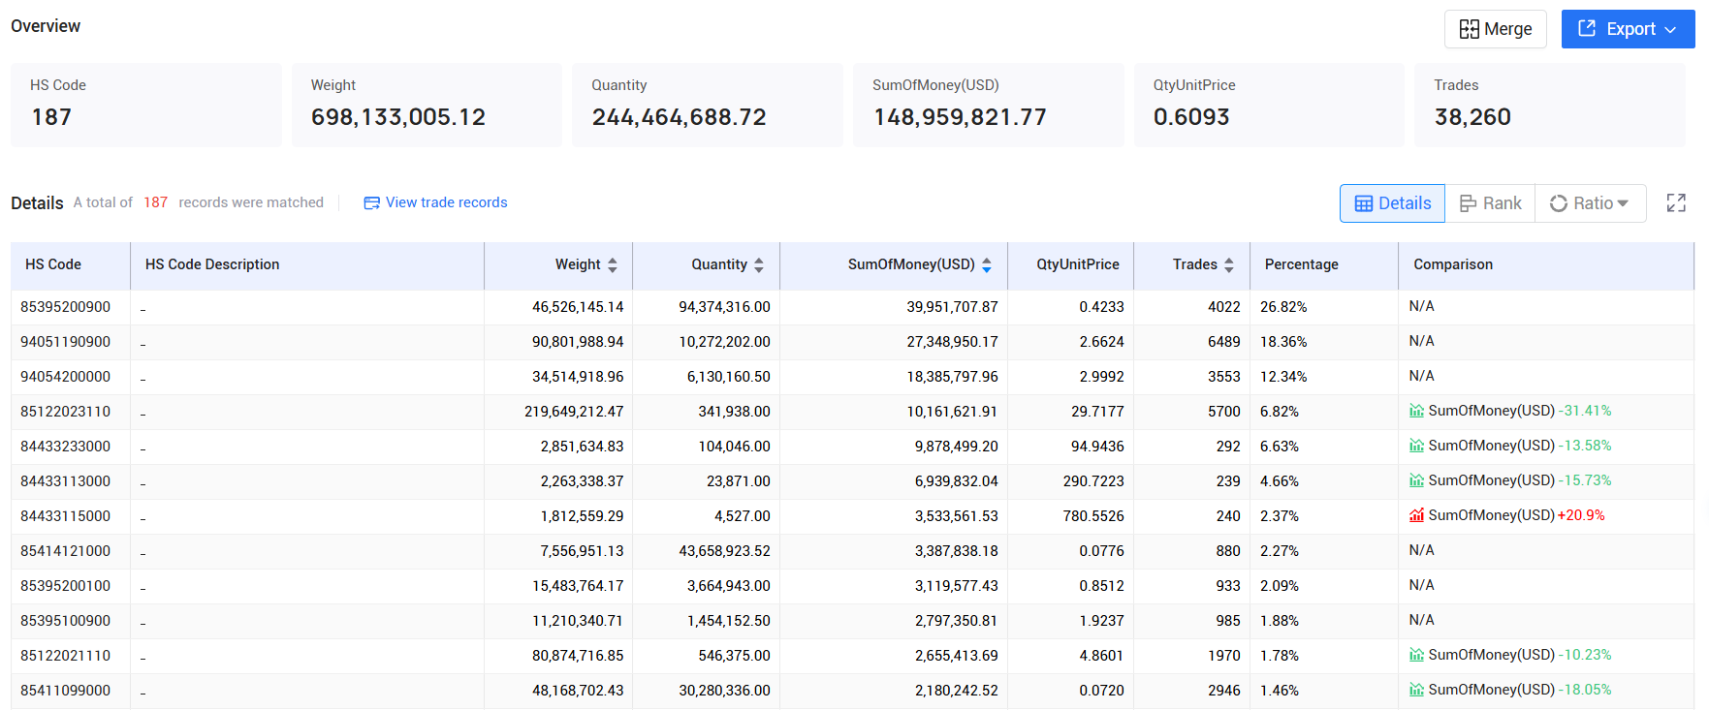The height and width of the screenshot is (710, 1709).
Task: Click the chart icon for 84433233000 comparison
Action: (1416, 446)
